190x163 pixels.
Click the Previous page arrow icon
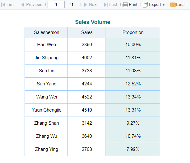tap(23, 5)
